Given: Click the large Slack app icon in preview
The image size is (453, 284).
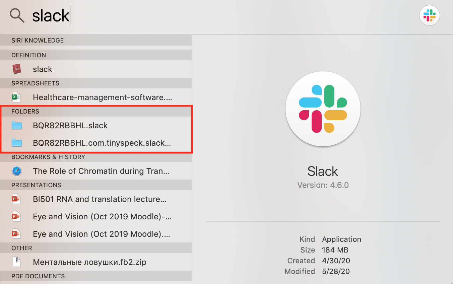Looking at the screenshot, I should [323, 109].
